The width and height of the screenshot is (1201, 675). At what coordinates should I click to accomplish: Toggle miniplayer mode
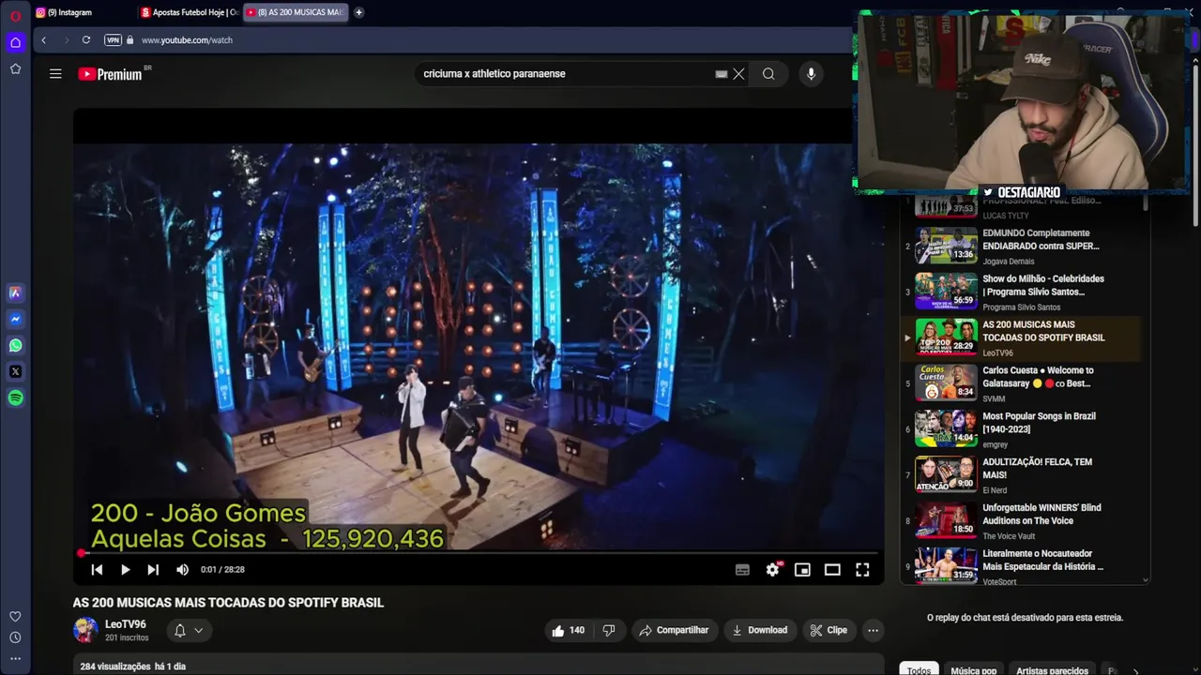coord(802,569)
